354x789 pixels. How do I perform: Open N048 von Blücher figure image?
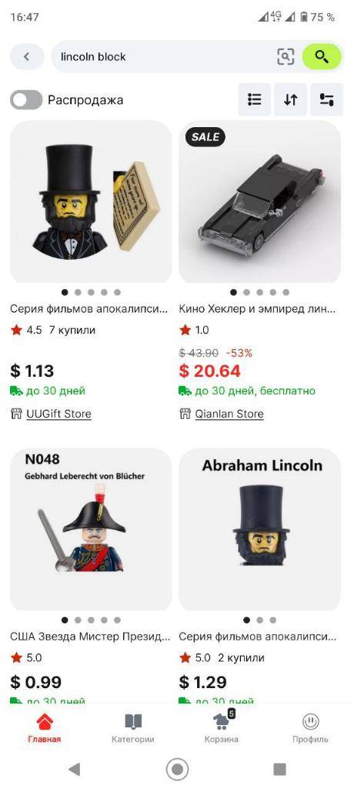91,529
